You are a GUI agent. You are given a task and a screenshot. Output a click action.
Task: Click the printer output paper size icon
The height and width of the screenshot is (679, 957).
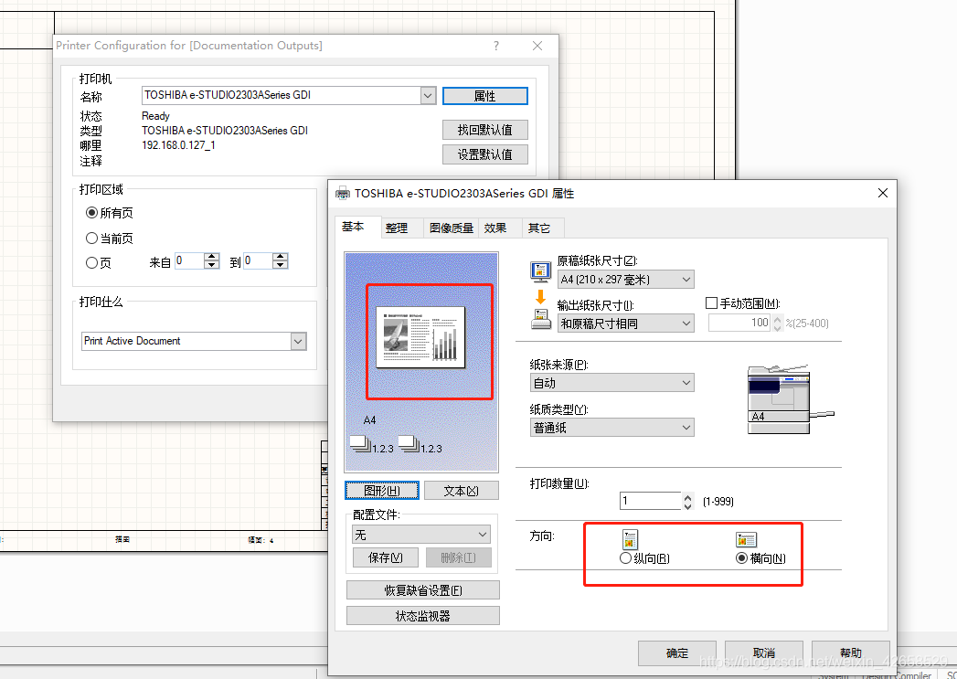tap(541, 319)
